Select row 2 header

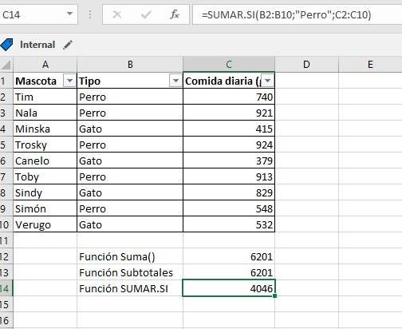coord(6,97)
